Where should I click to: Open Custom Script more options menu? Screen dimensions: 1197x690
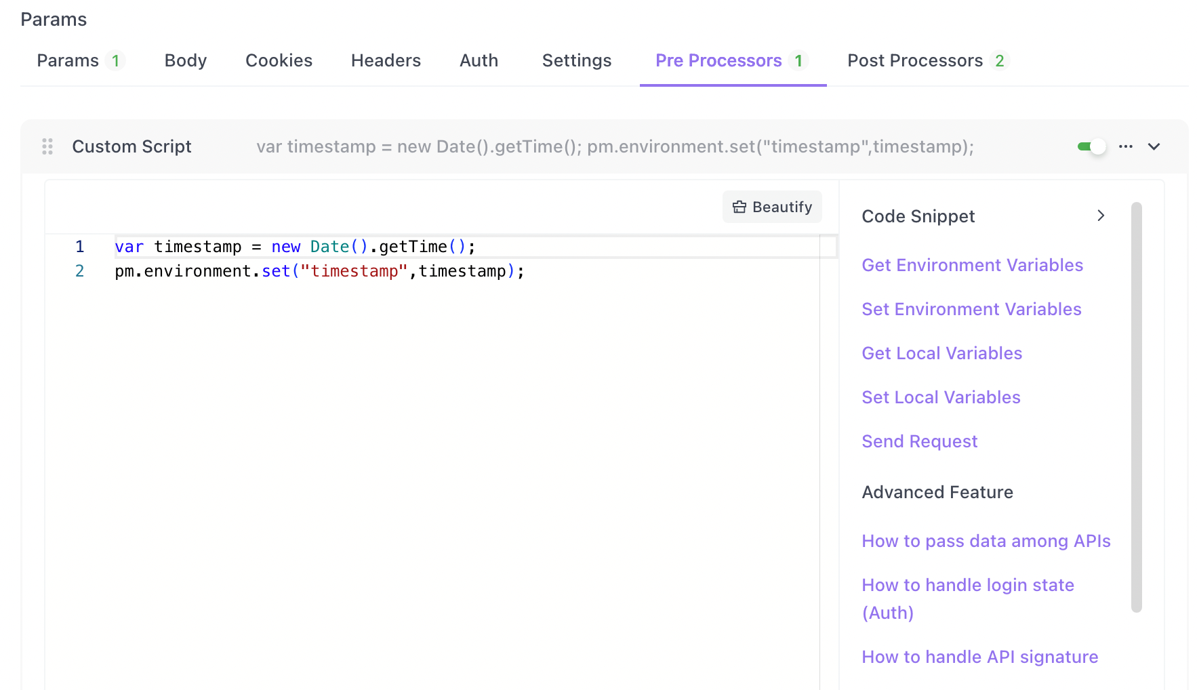[1126, 146]
